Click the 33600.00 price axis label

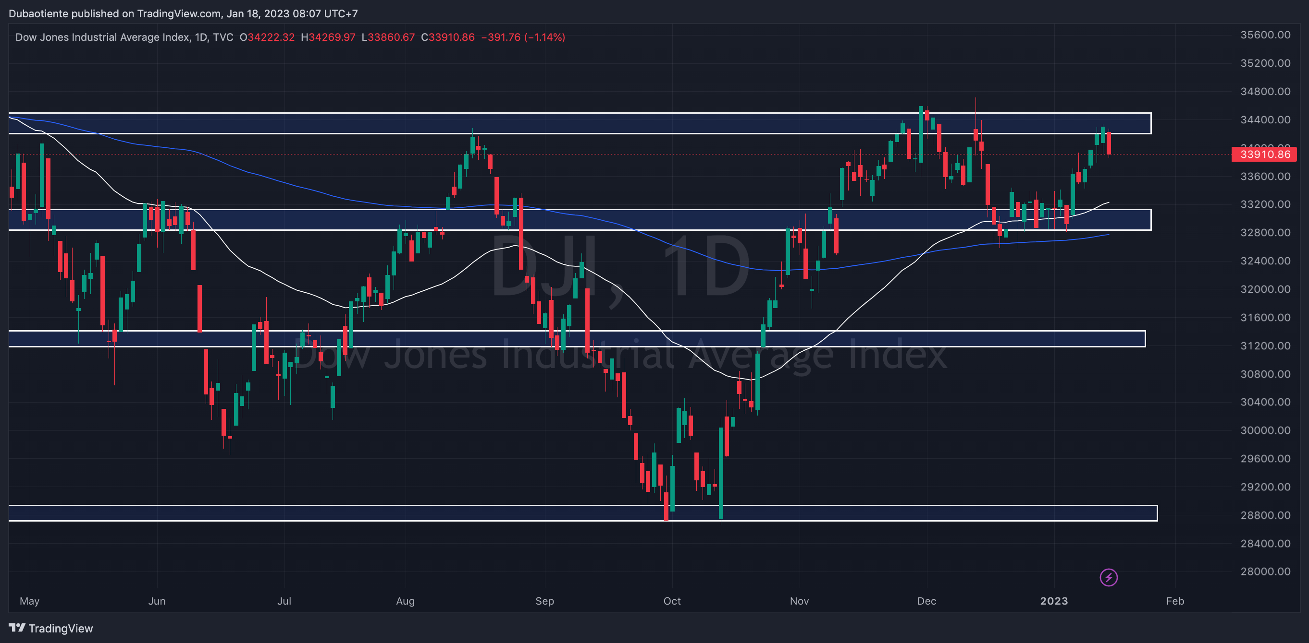[x=1265, y=176]
